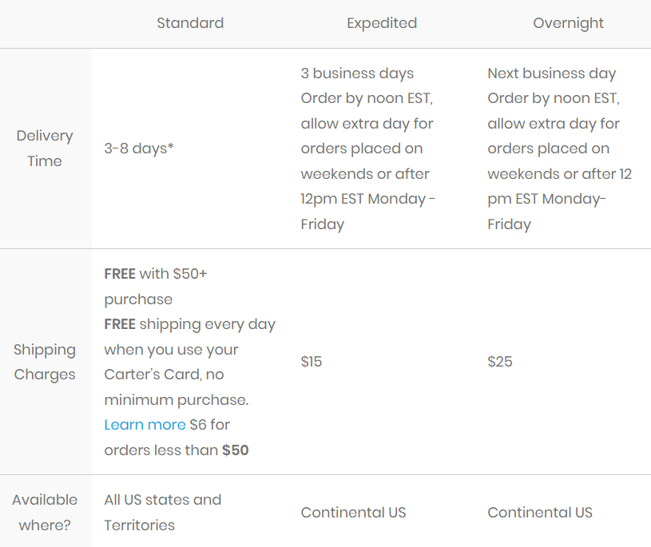Click the Learn more link
The height and width of the screenshot is (547, 651).
pos(145,425)
